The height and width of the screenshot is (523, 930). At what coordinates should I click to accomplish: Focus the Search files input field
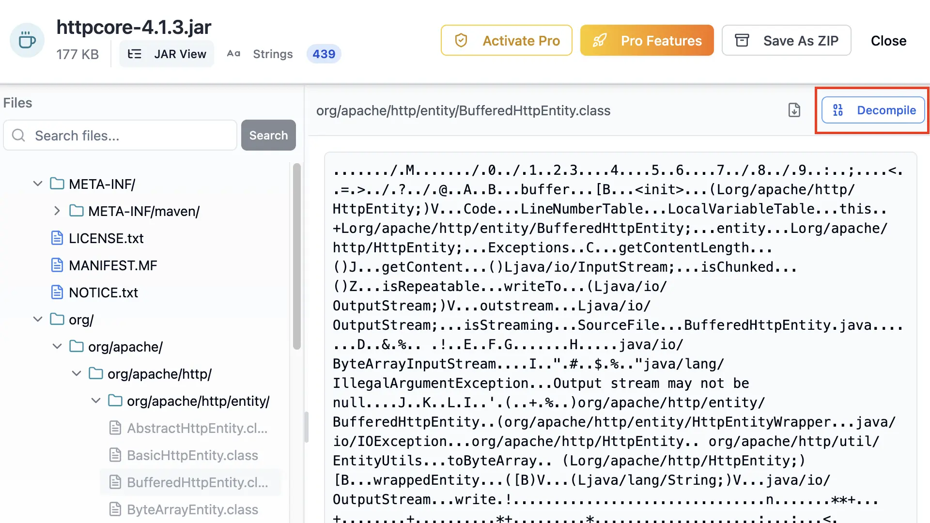tap(131, 136)
